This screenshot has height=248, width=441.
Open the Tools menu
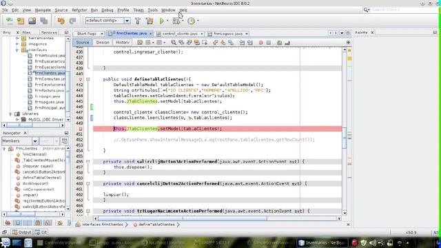(x=152, y=10)
